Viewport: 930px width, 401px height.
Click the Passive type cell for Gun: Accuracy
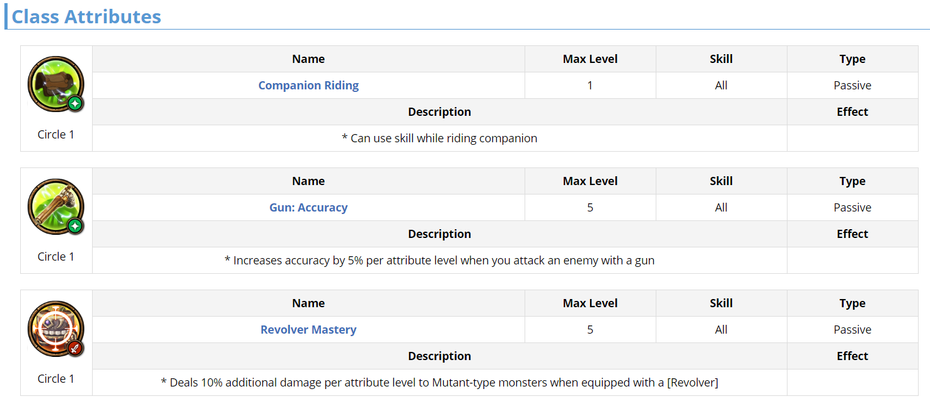pos(852,208)
